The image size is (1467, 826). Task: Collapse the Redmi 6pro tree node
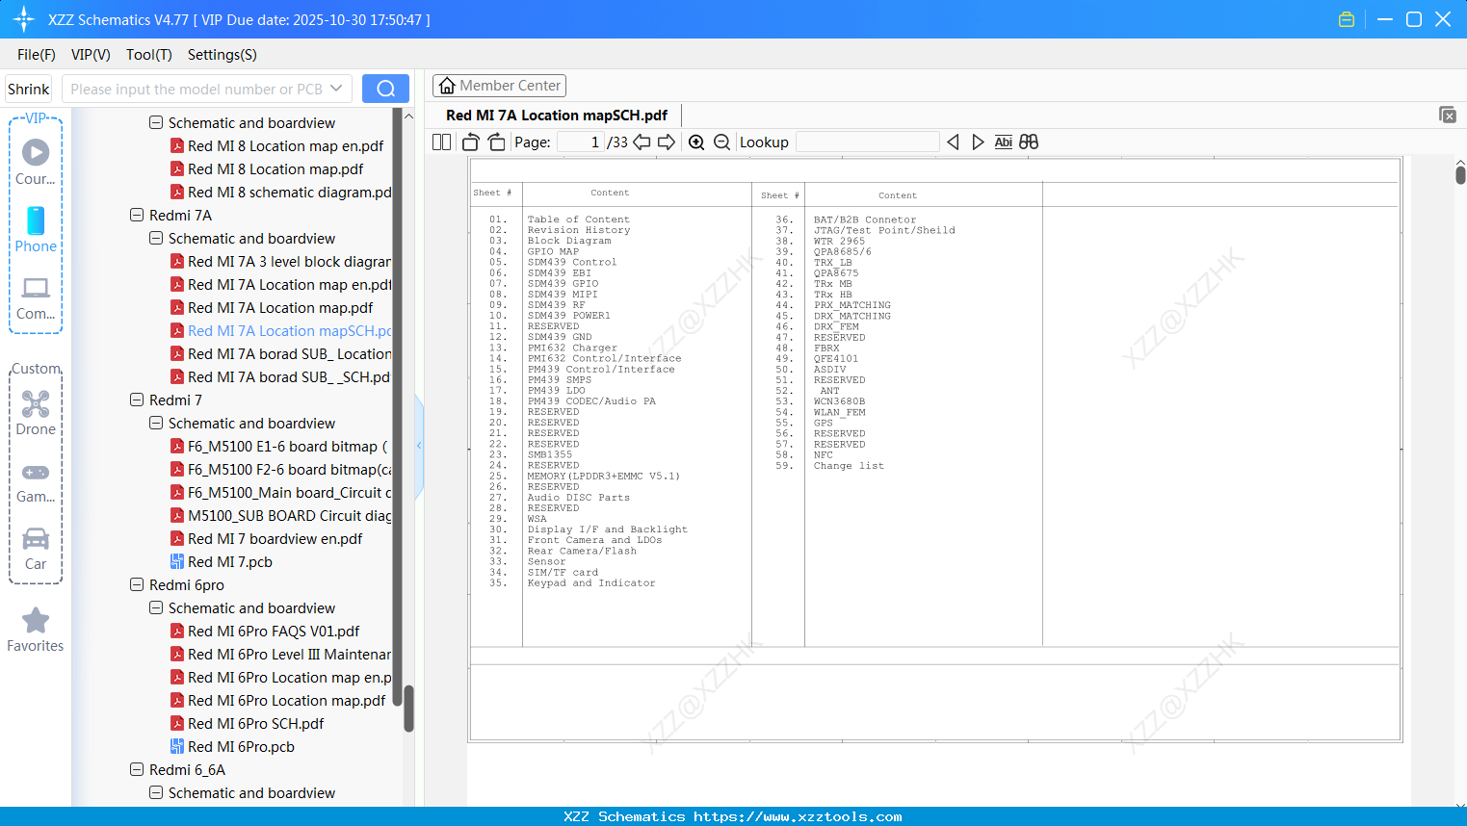pos(137,585)
